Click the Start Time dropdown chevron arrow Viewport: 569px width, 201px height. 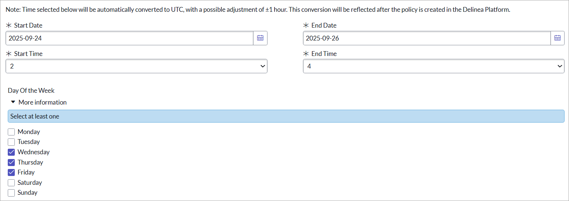(263, 66)
